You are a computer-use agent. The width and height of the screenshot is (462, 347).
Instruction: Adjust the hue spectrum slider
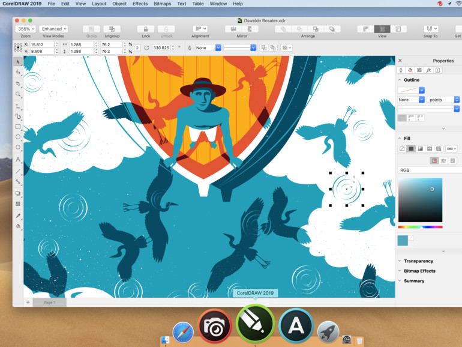pos(421,227)
